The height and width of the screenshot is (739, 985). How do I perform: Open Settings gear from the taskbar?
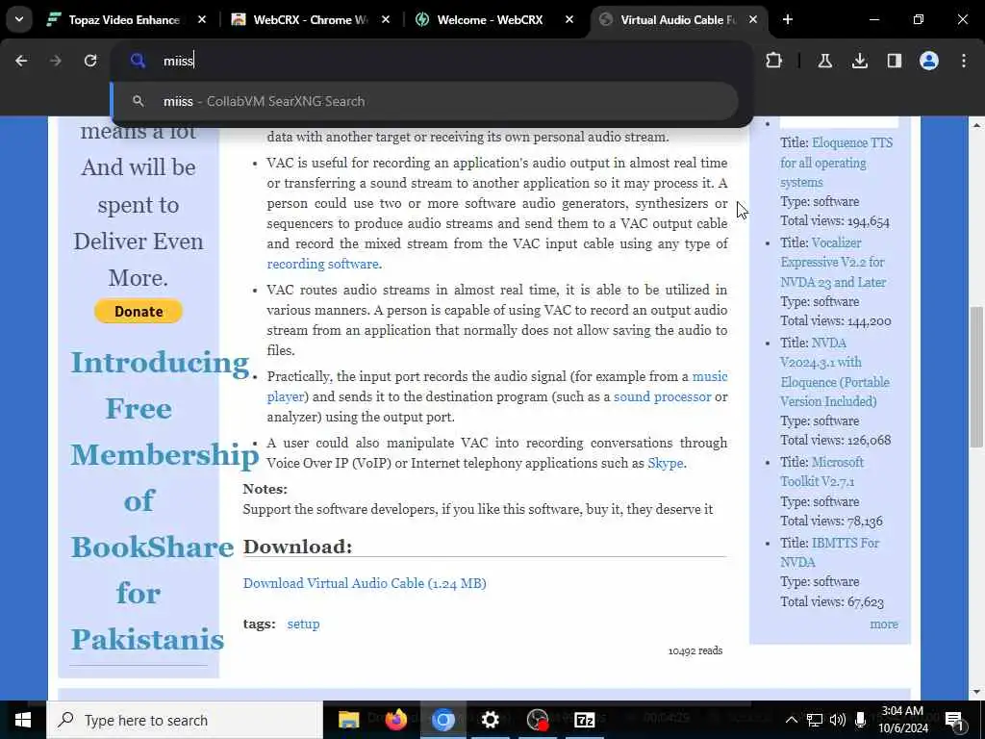click(x=490, y=720)
